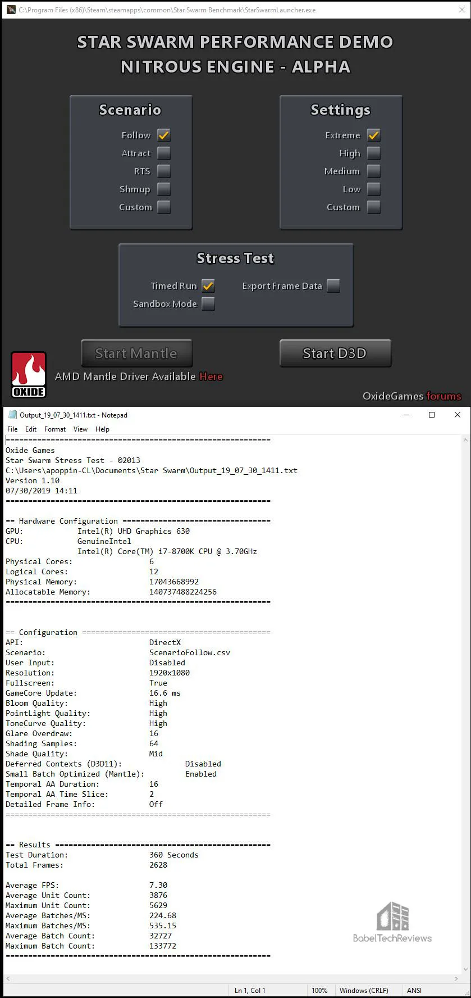This screenshot has height=998, width=471.
Task: Check the Export Frame Data box
Action: click(x=333, y=286)
